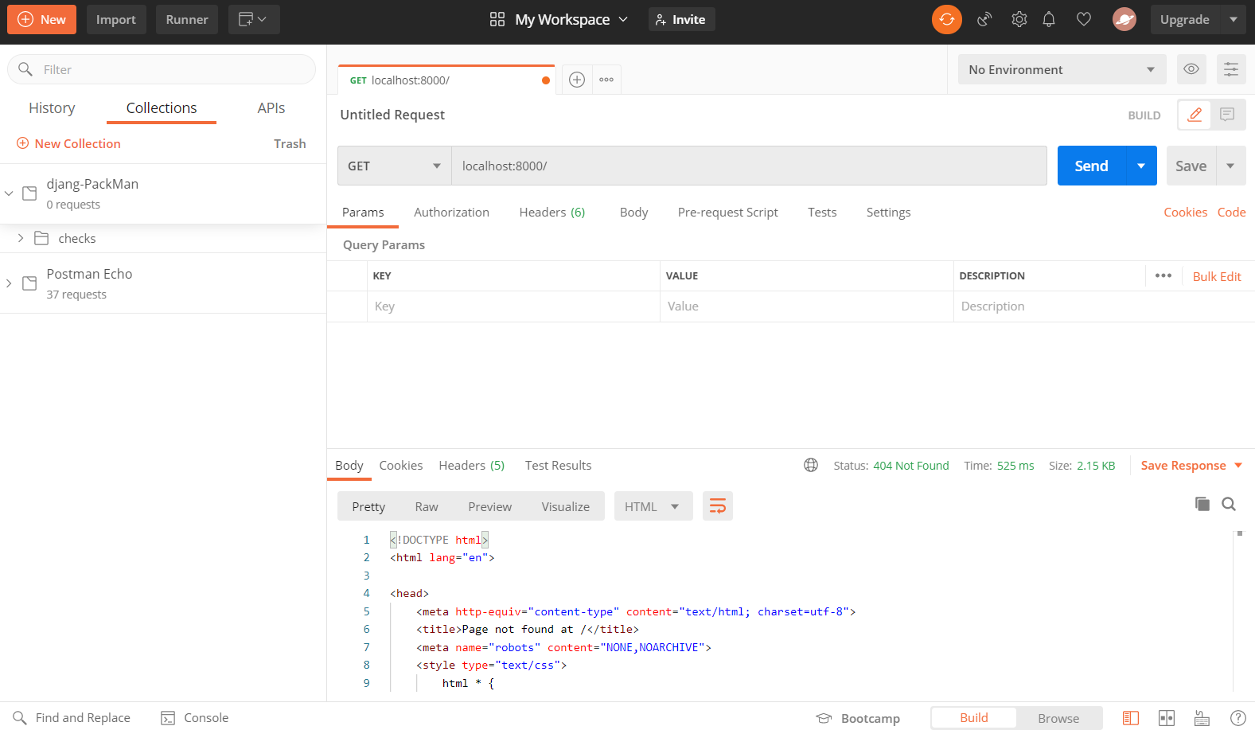1255x730 pixels.
Task: Open Bootcamp
Action: click(x=858, y=718)
